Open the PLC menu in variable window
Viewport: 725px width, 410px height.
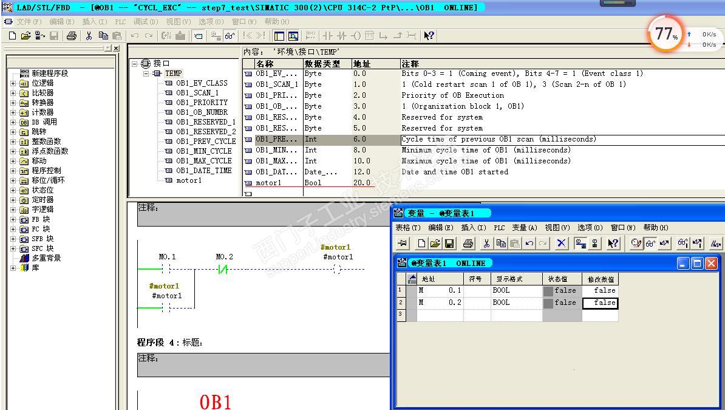499,228
